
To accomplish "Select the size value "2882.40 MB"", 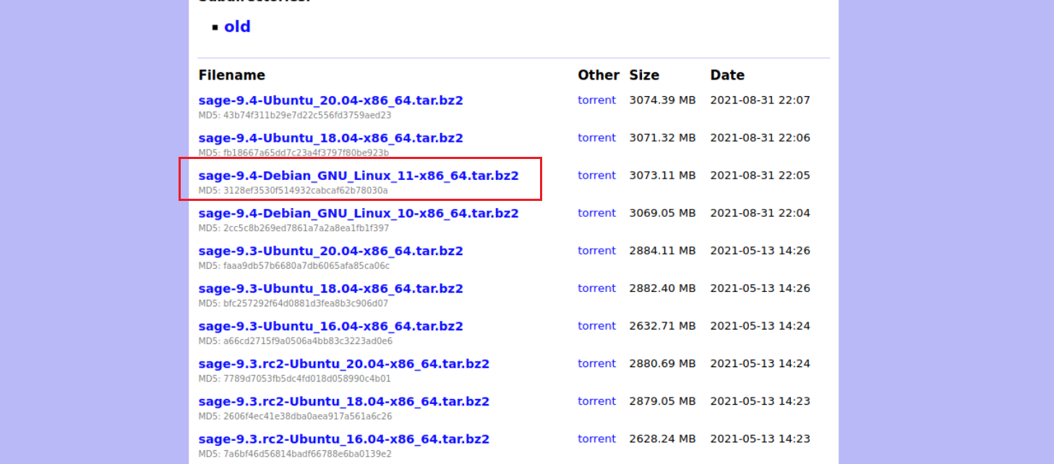I will point(663,288).
